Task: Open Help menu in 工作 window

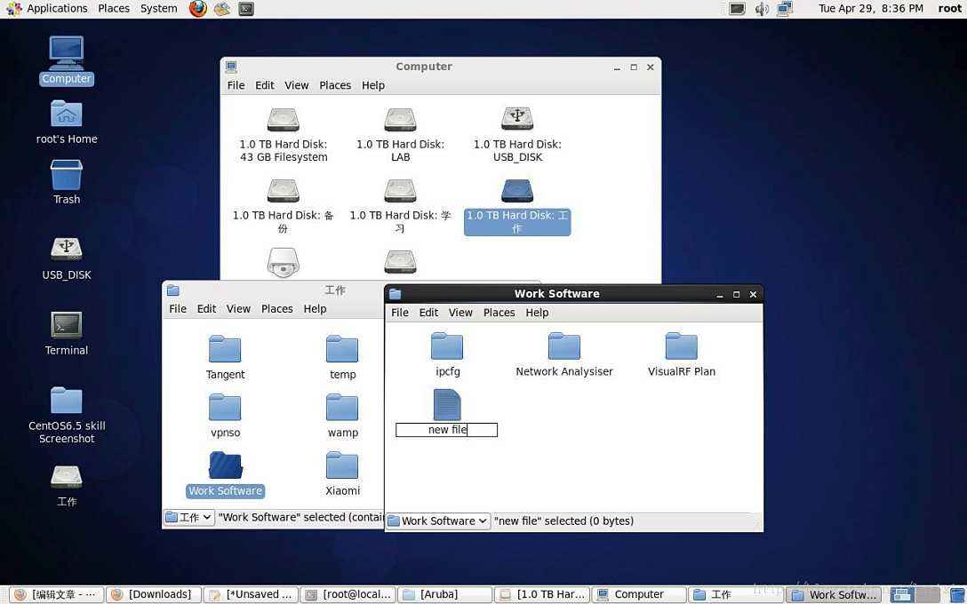Action: [x=315, y=309]
